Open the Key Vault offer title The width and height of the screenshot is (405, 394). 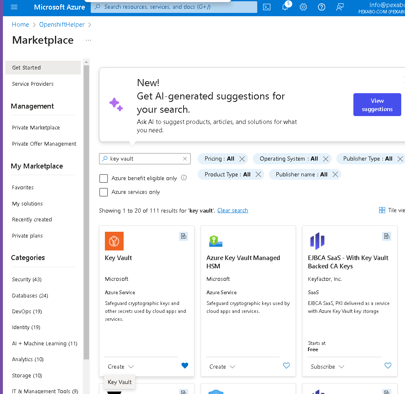pyautogui.click(x=118, y=258)
